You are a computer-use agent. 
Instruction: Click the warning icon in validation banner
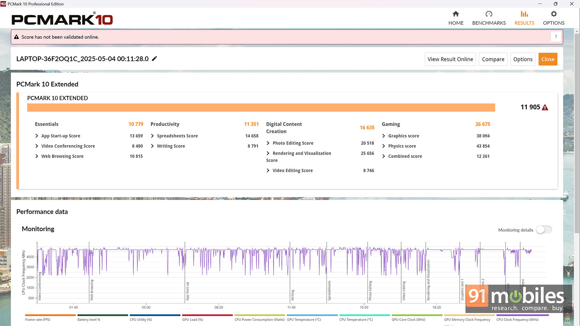(x=16, y=37)
